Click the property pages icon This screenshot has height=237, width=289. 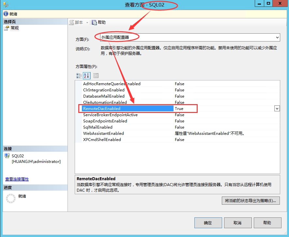point(96,76)
